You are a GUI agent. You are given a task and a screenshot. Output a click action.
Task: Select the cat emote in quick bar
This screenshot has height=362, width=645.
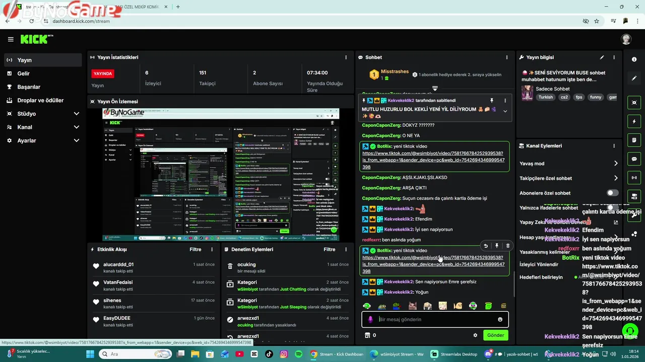point(412,306)
